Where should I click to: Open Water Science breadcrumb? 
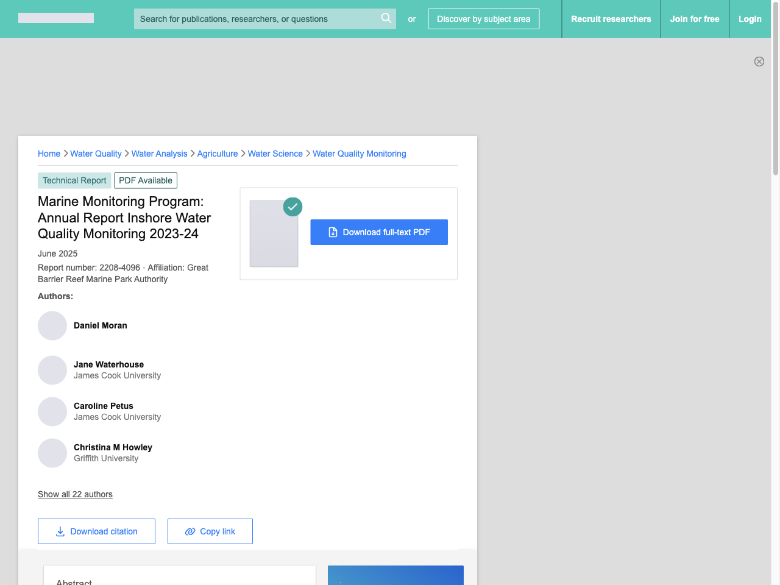tap(275, 154)
